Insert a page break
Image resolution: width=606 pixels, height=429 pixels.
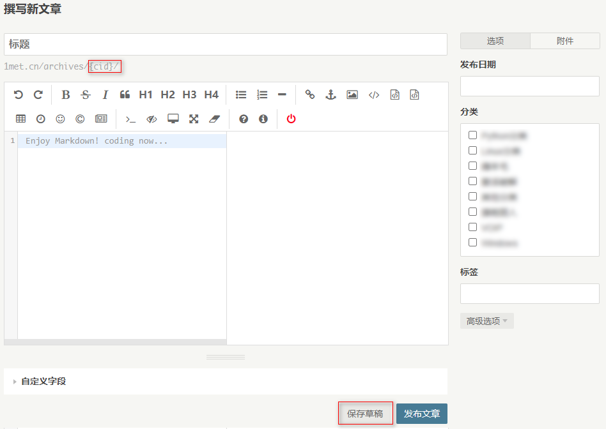tap(101, 119)
